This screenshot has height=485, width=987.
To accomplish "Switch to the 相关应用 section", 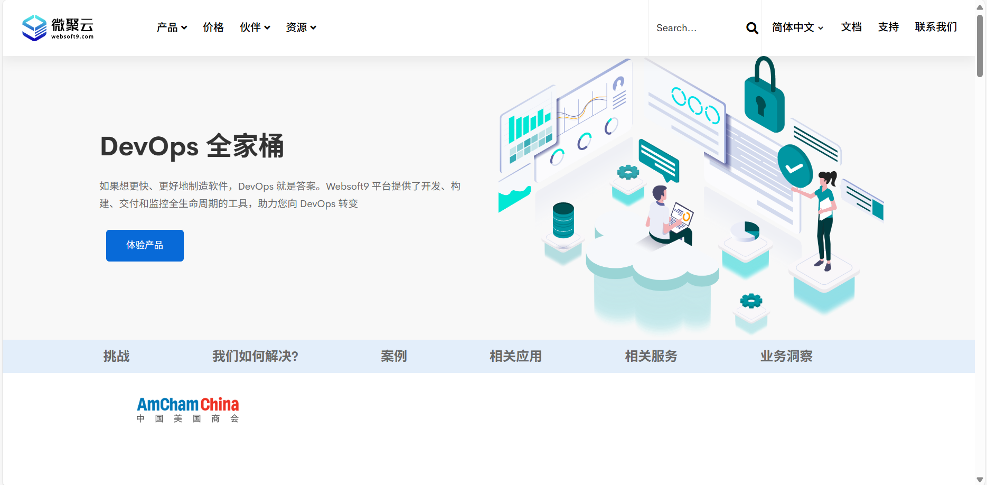I will pos(515,357).
